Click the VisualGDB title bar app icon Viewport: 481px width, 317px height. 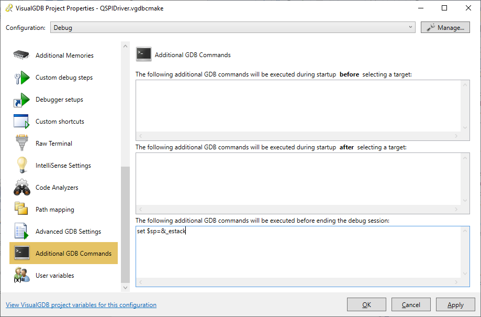coord(8,8)
